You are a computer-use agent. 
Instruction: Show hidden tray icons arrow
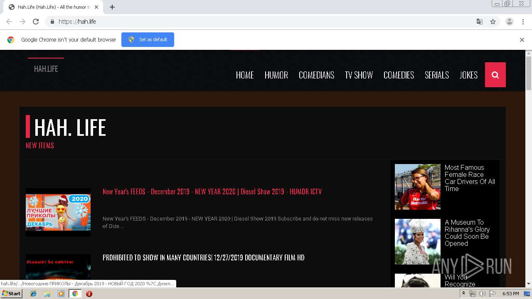point(464,294)
